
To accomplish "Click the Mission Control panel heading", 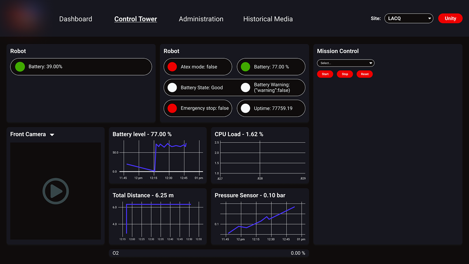I will pyautogui.click(x=338, y=51).
